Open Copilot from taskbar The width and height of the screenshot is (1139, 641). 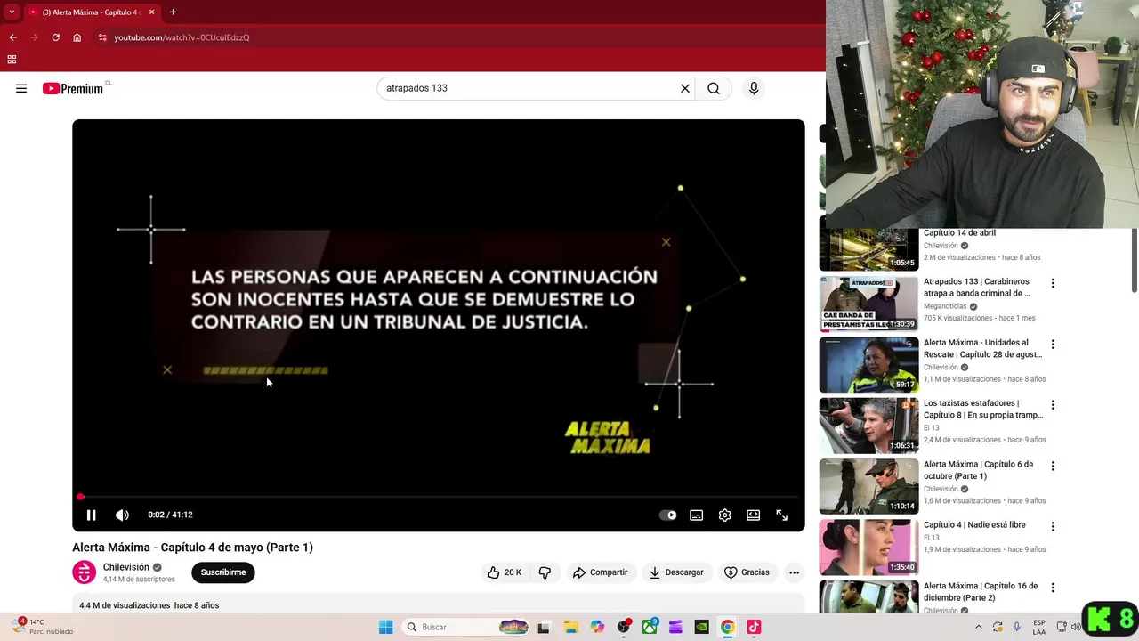coord(597,627)
